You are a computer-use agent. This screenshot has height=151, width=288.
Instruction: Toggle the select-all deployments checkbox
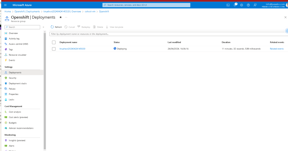(54, 43)
